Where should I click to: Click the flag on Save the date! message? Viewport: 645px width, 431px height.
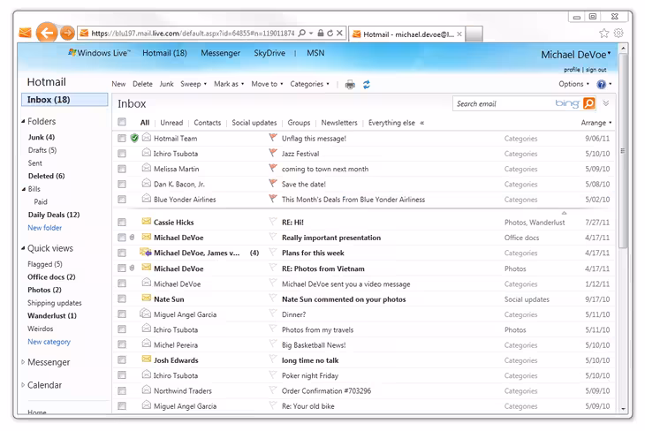pyautogui.click(x=273, y=183)
